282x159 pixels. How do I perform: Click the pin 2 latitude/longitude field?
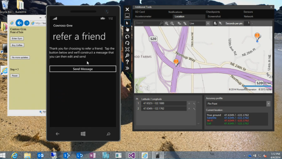click(x=164, y=109)
